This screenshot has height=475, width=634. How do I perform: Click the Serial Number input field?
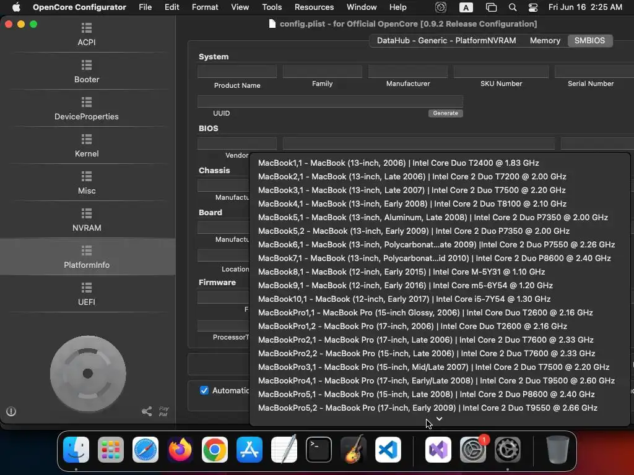(594, 72)
